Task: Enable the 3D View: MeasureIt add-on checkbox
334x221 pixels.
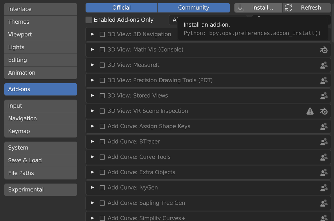Action: pos(102,65)
